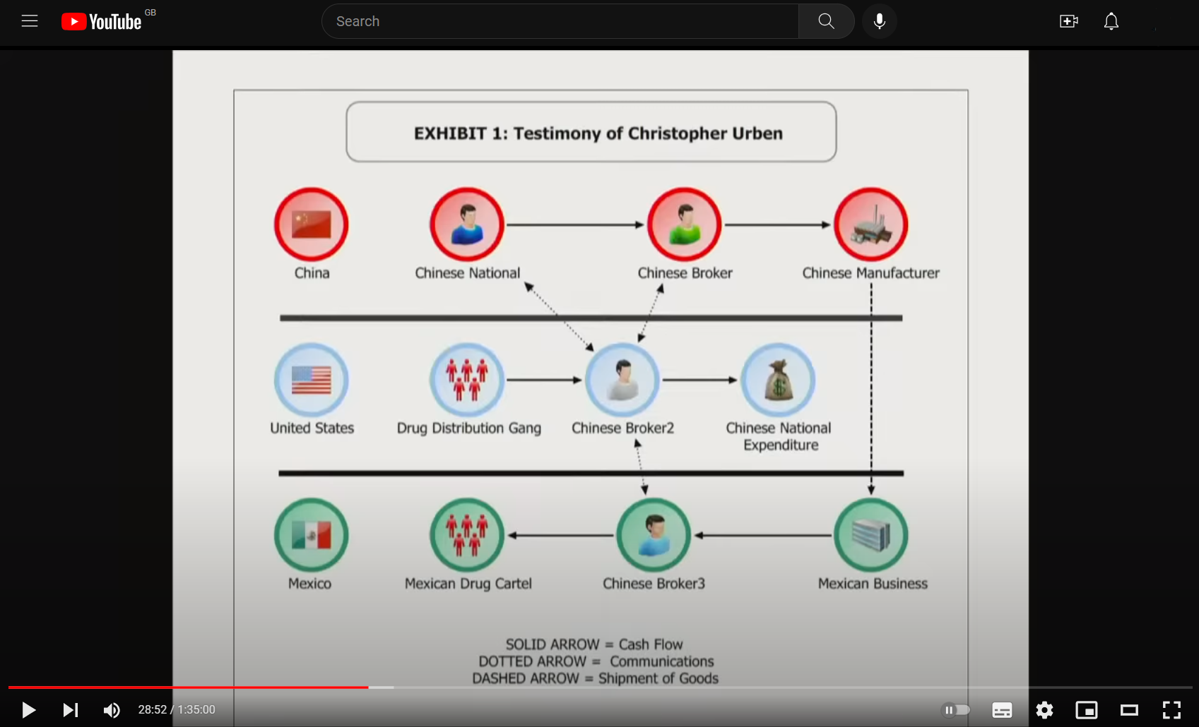
Task: Click the search magnifier icon
Action: [825, 21]
